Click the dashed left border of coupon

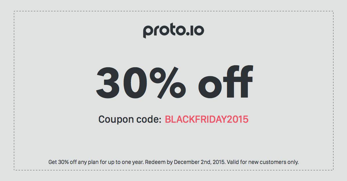14,91
